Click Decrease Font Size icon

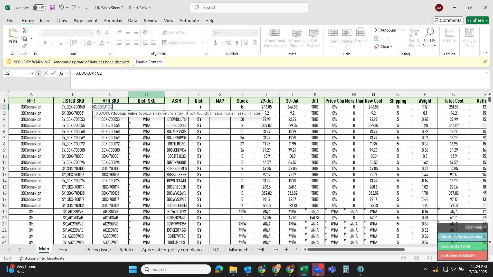pyautogui.click(x=107, y=32)
